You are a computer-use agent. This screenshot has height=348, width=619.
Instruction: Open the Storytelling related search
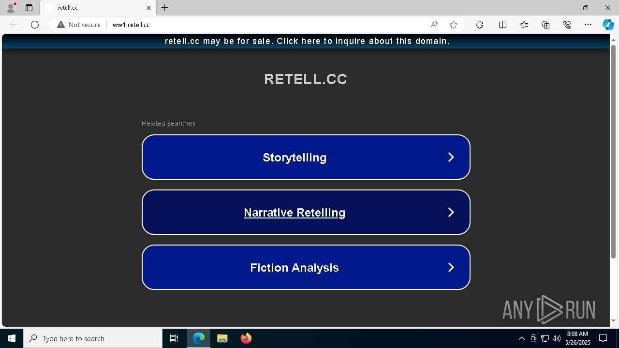click(x=306, y=157)
